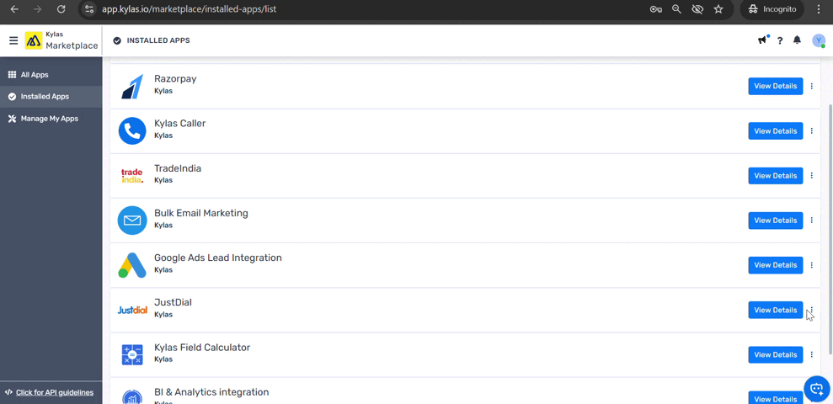Image resolution: width=833 pixels, height=404 pixels.
Task: Open the help question mark icon
Action: pyautogui.click(x=780, y=41)
